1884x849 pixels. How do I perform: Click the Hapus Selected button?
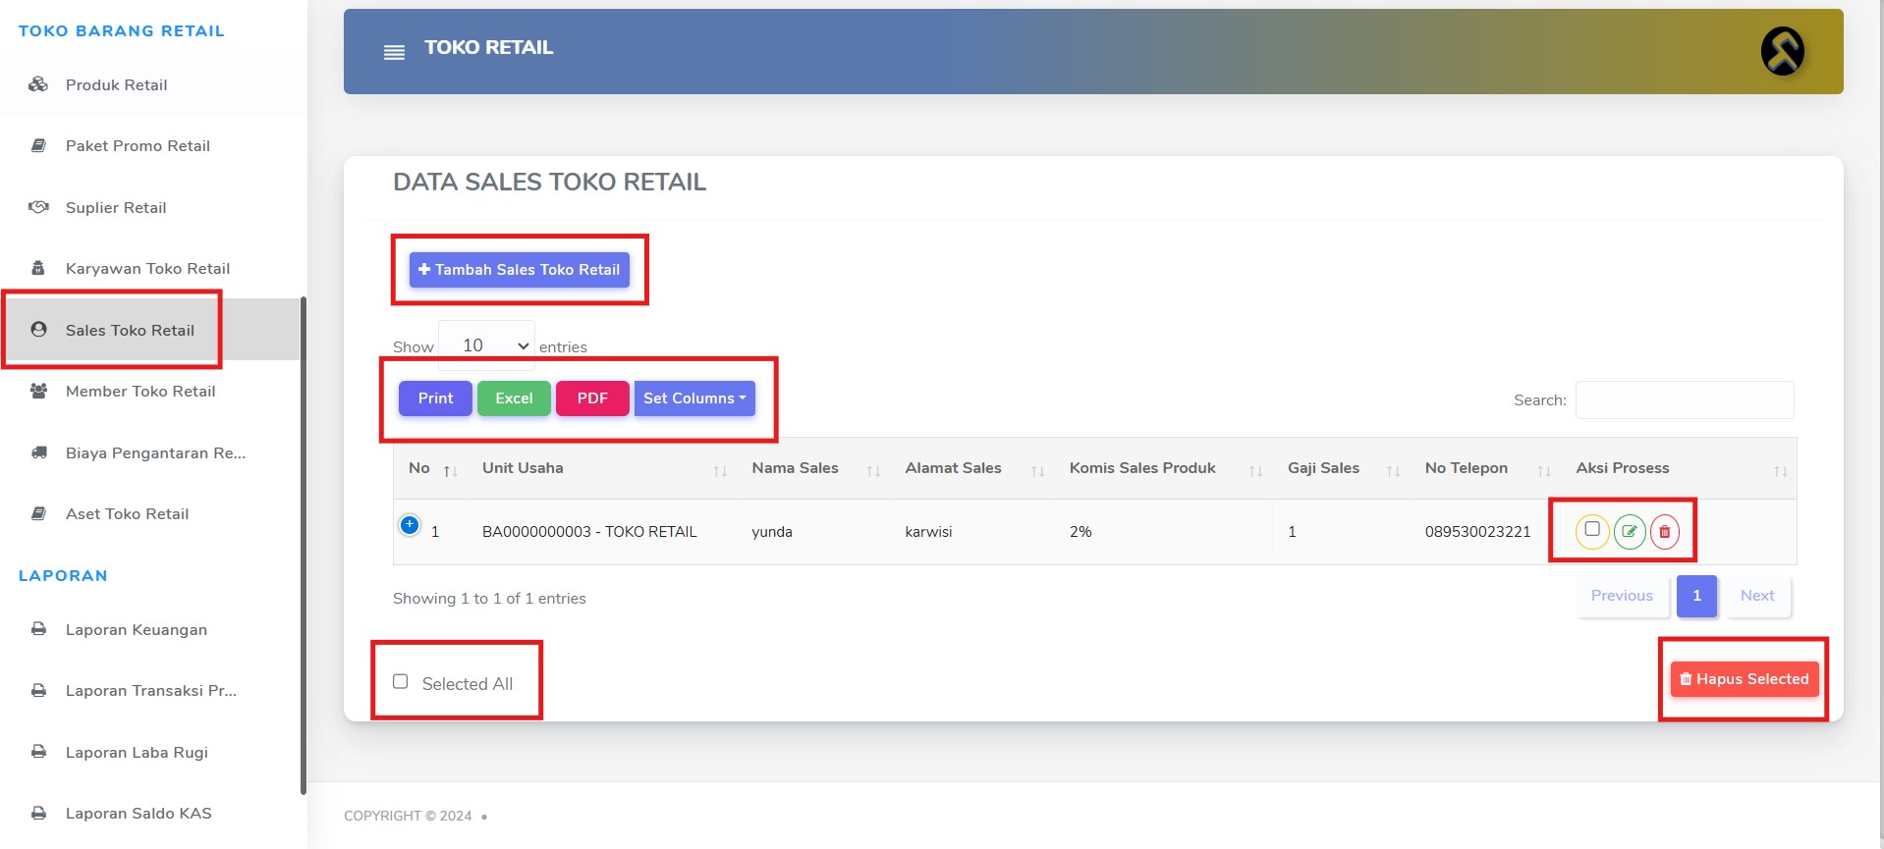point(1745,679)
